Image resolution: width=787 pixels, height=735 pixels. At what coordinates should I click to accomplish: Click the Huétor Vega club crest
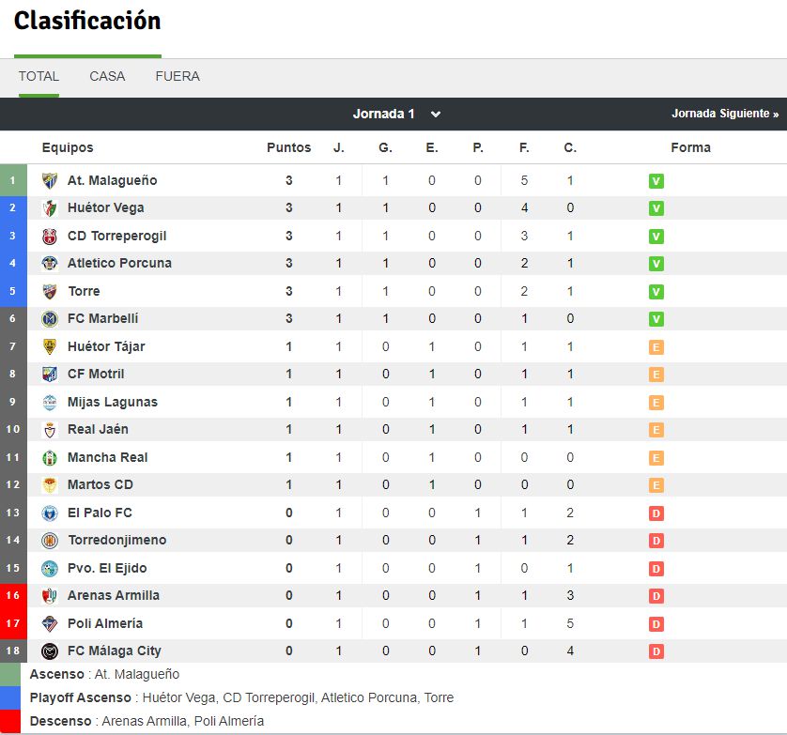click(50, 208)
